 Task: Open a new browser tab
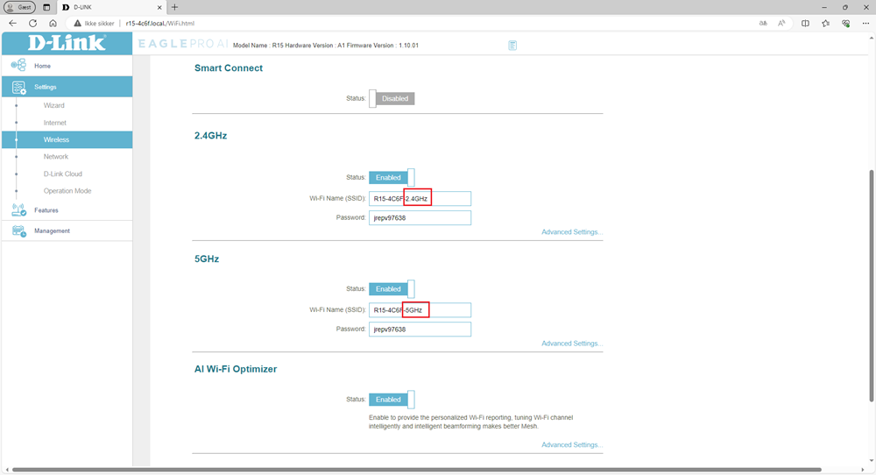click(x=174, y=7)
